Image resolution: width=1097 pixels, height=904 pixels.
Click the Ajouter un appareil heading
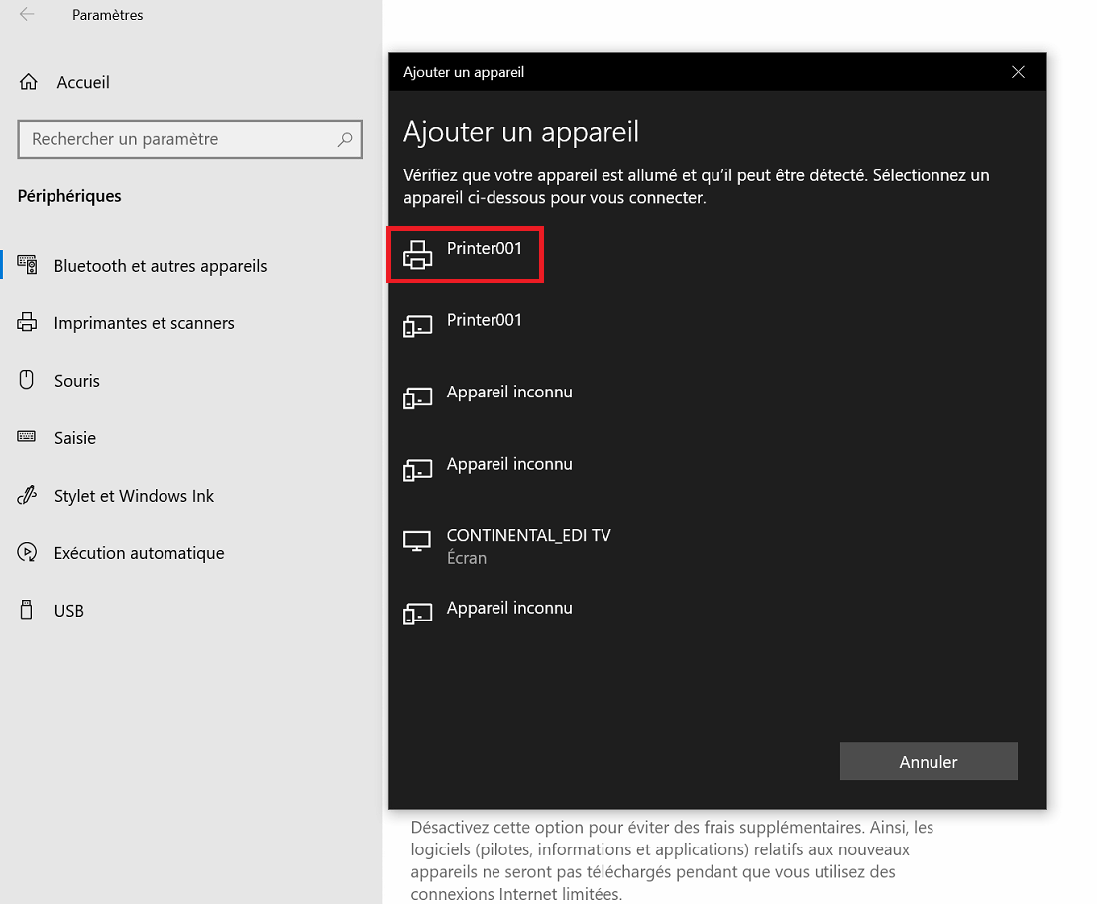(x=521, y=132)
